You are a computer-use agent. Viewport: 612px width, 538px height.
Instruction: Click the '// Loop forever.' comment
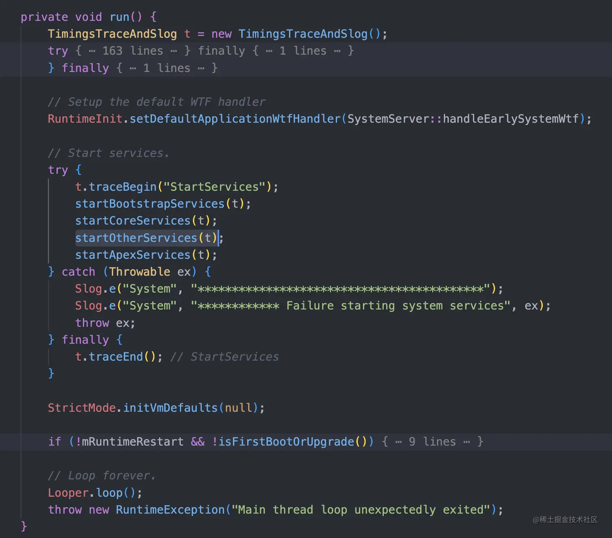pyautogui.click(x=102, y=476)
